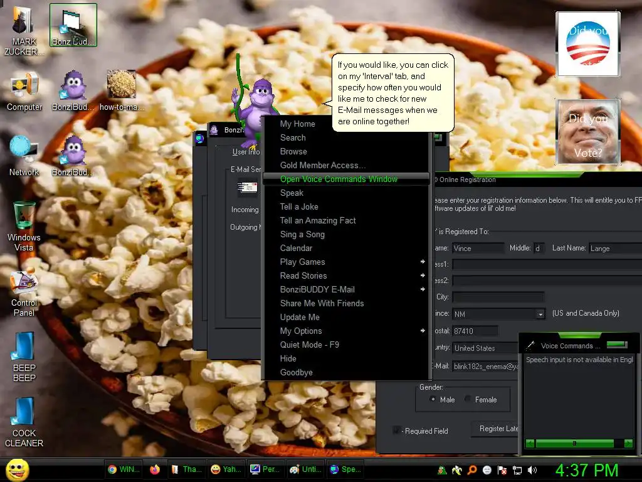Screen dimensions: 642x482
Task: Select the Bonz Bud shortcut at the top of the desktop
Action: (x=73, y=25)
